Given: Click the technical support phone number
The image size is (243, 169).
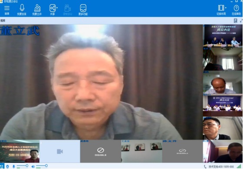Looking at the screenshot, I should click(x=221, y=167).
